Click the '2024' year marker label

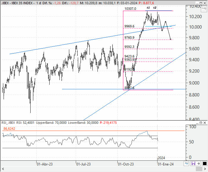pos(161,158)
